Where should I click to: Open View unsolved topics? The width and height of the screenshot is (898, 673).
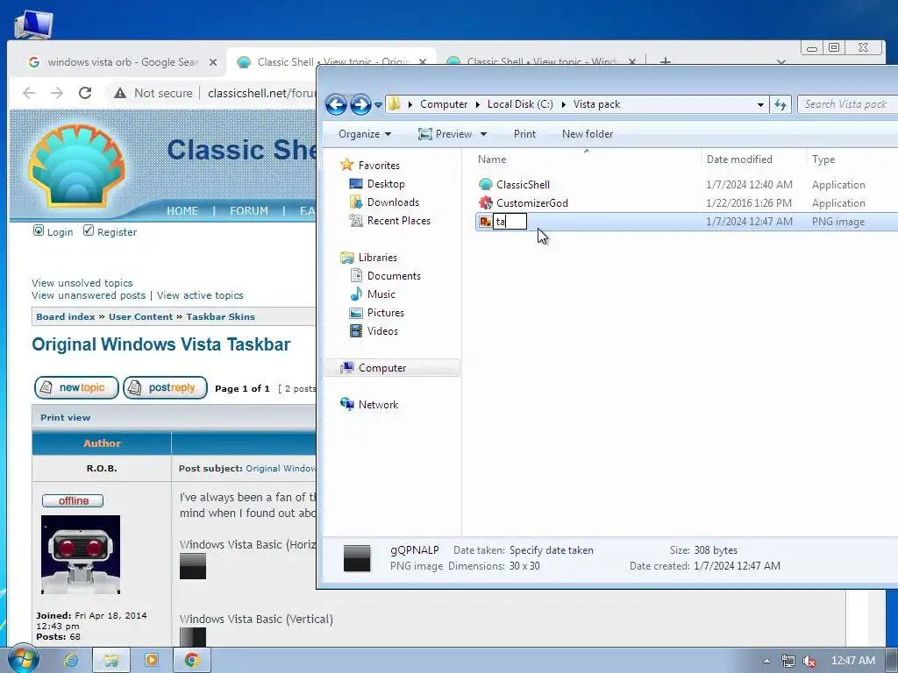82,283
